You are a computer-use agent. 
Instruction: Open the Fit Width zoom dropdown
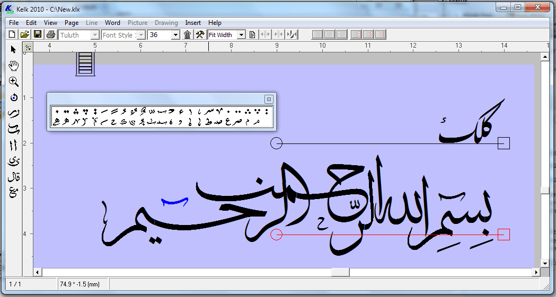(241, 35)
